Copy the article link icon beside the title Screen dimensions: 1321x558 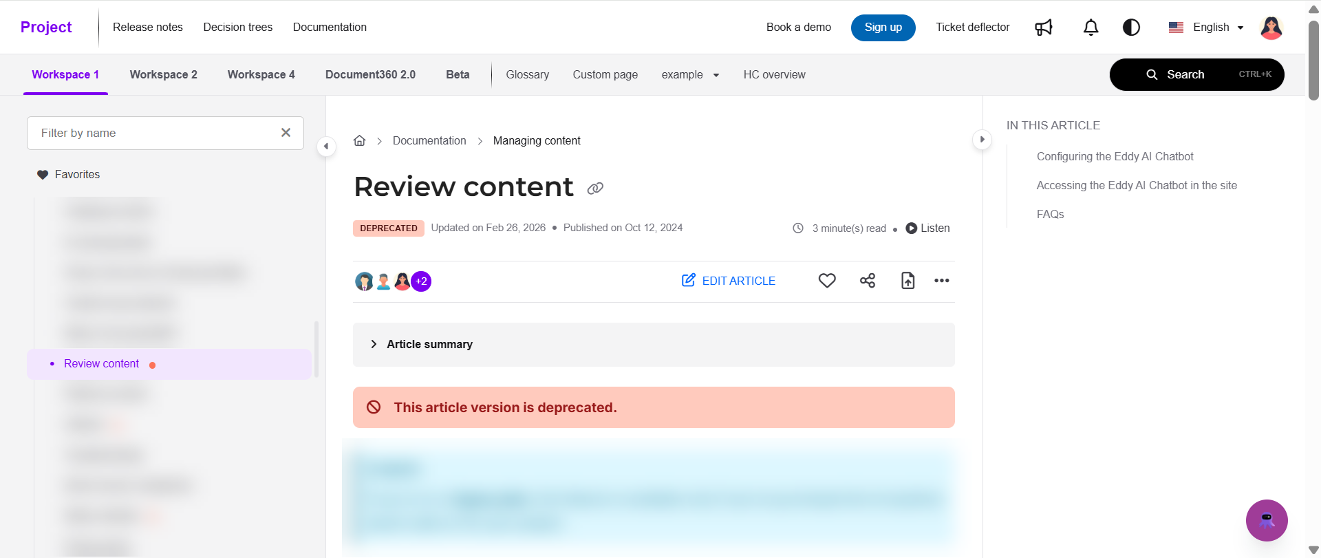pyautogui.click(x=595, y=188)
